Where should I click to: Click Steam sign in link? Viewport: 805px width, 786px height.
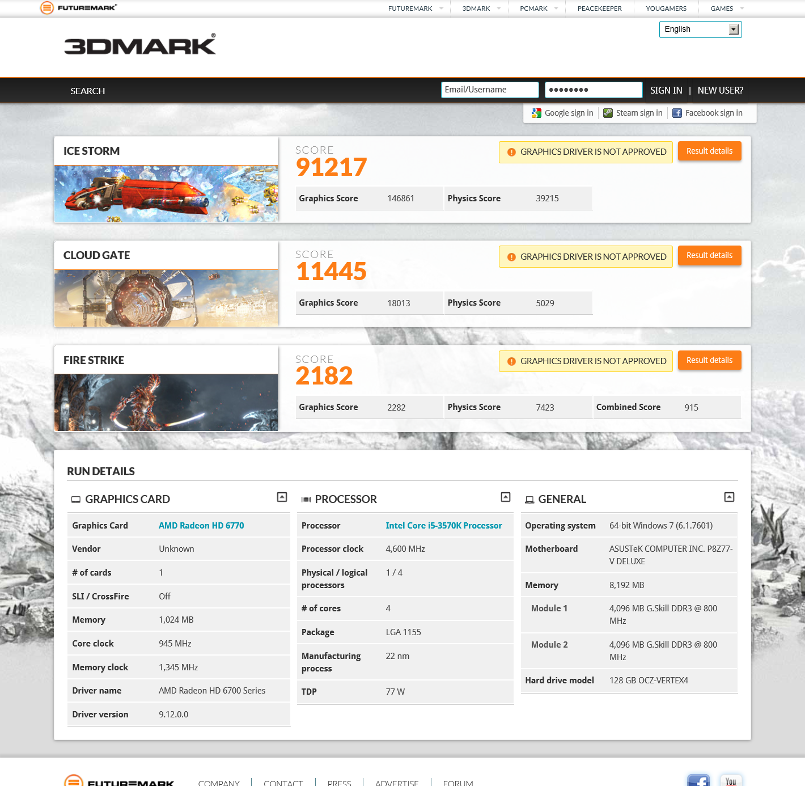(639, 113)
